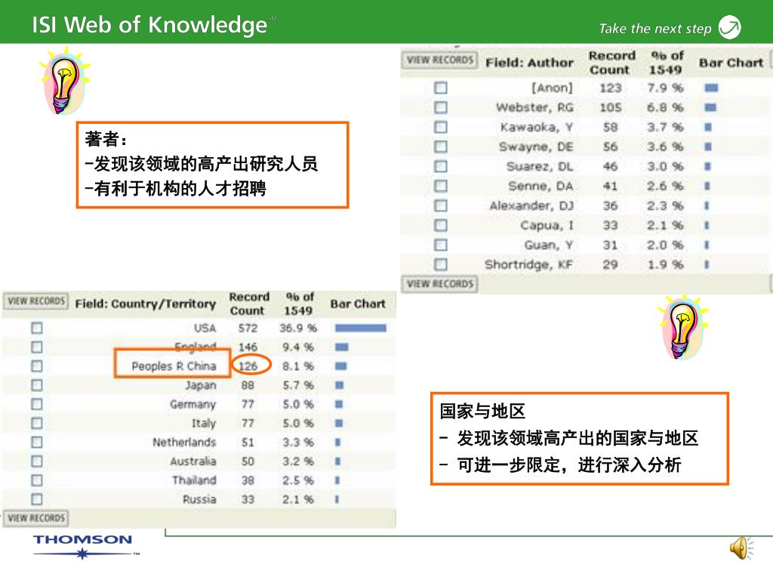Select the Netherlands checkbox
This screenshot has height=580, width=773.
click(37, 443)
